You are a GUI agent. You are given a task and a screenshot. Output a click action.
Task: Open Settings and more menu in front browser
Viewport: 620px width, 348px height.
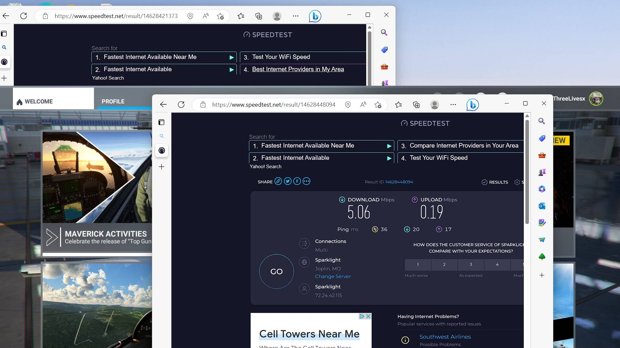coord(453,104)
